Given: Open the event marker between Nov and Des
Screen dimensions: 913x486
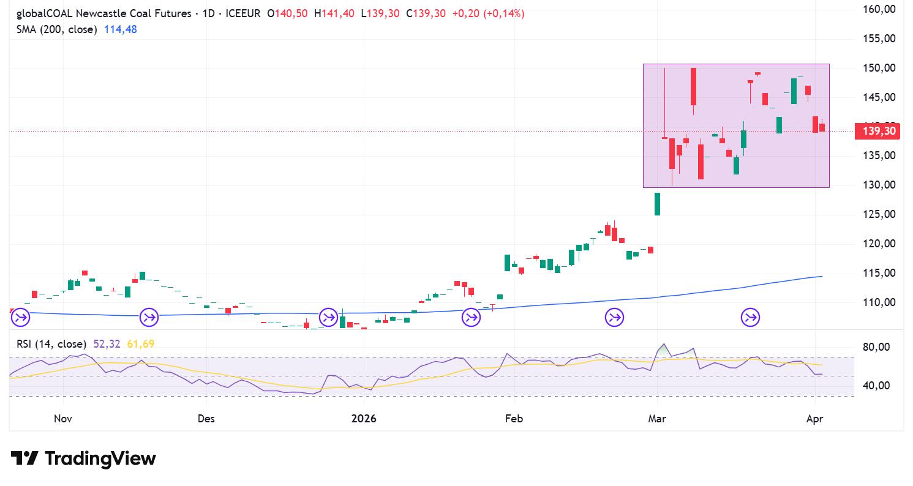Looking at the screenshot, I should click(149, 317).
